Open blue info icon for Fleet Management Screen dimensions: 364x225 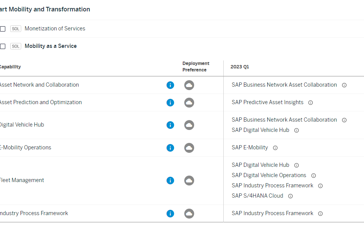(170, 181)
